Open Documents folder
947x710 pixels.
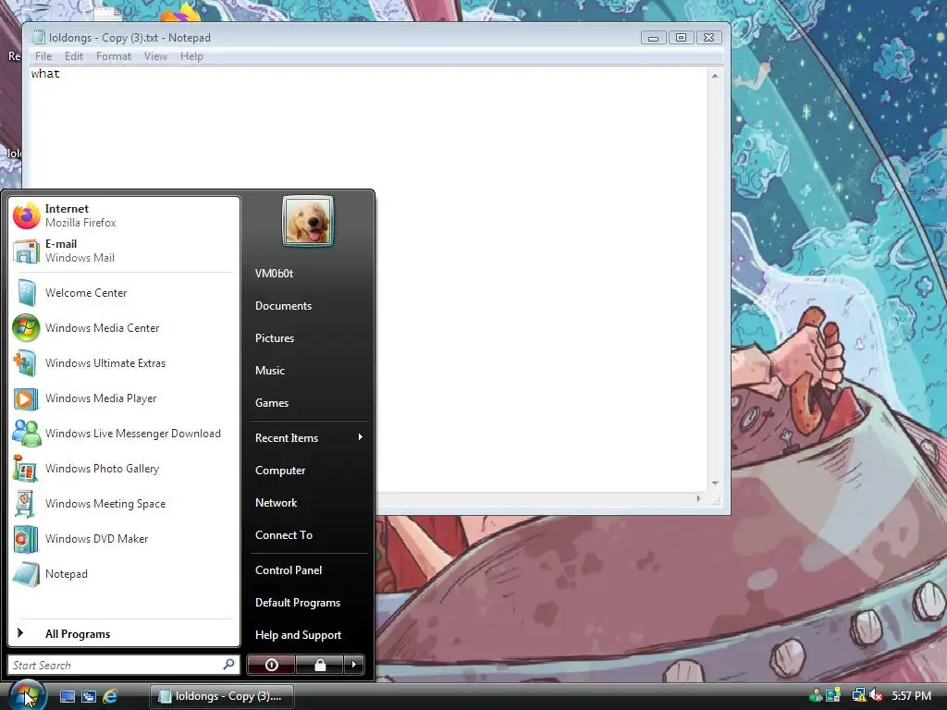(309, 305)
